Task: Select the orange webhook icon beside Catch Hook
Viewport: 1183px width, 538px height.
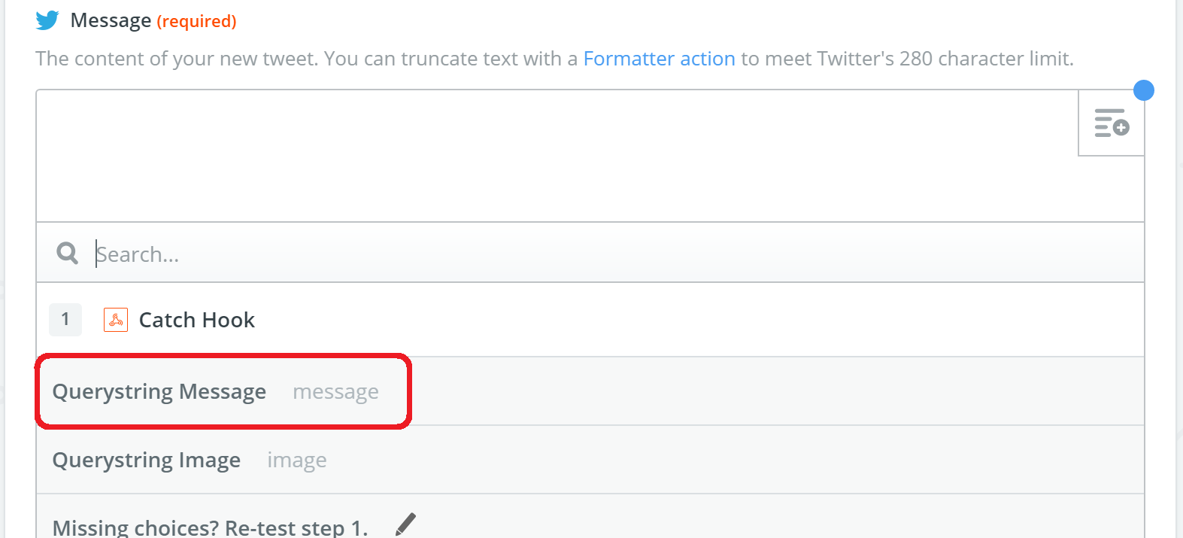Action: click(x=116, y=321)
